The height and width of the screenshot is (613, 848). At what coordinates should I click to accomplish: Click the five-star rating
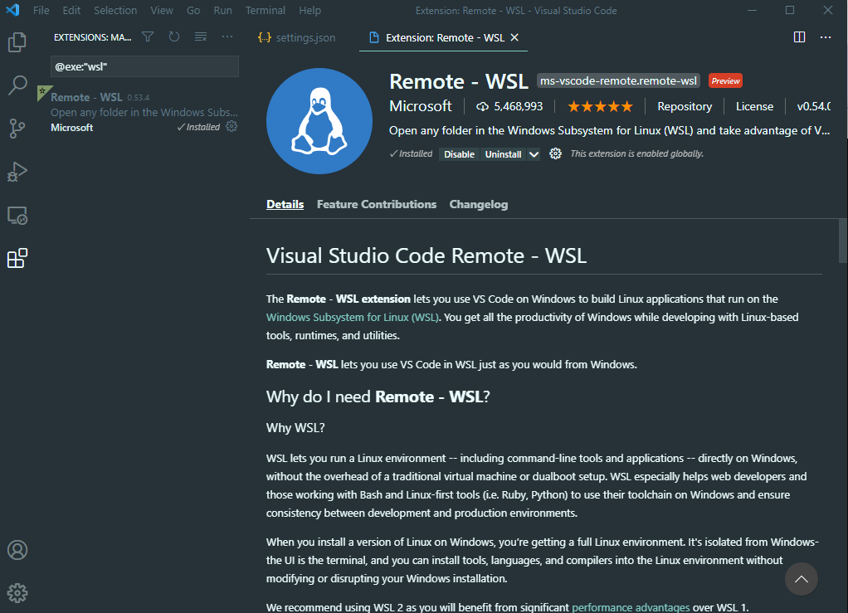[x=600, y=106]
